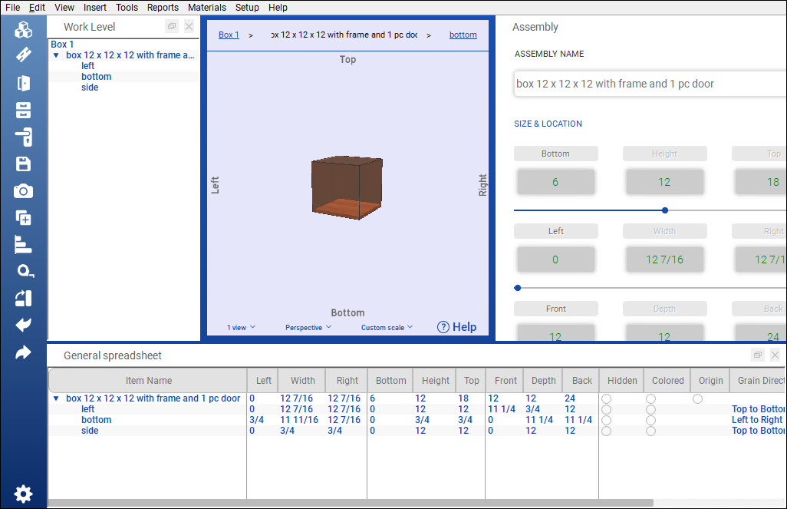This screenshot has height=509, width=787.
Task: Toggle Colored radio for the bottom row
Action: [650, 420]
